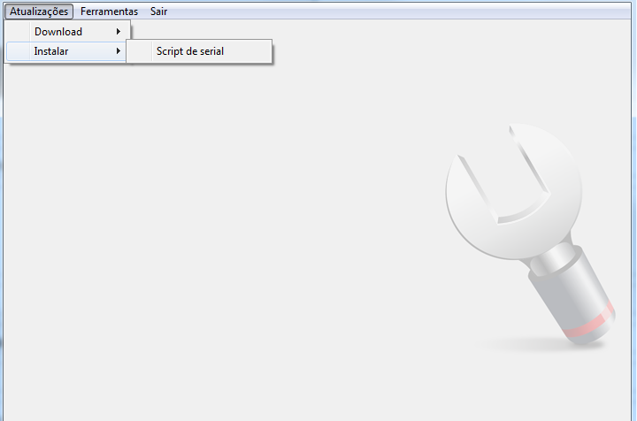Click Sair in the menu bar
Screen dimensions: 637x421
(158, 11)
